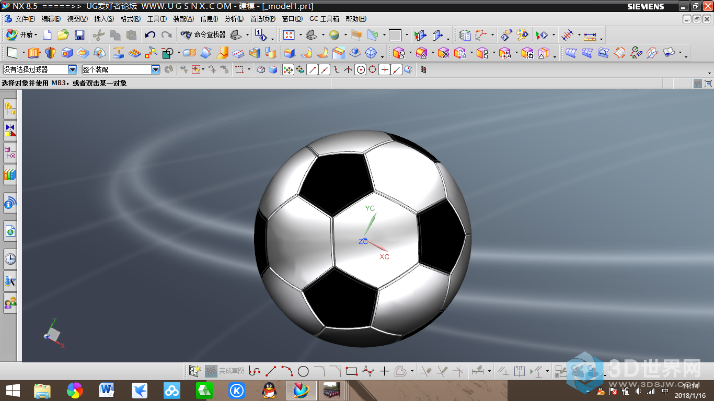The width and height of the screenshot is (714, 401).
Task: Open a file with the folder icon
Action: [x=63, y=35]
